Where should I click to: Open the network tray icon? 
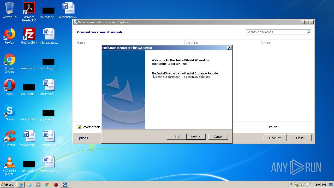pos(297,185)
